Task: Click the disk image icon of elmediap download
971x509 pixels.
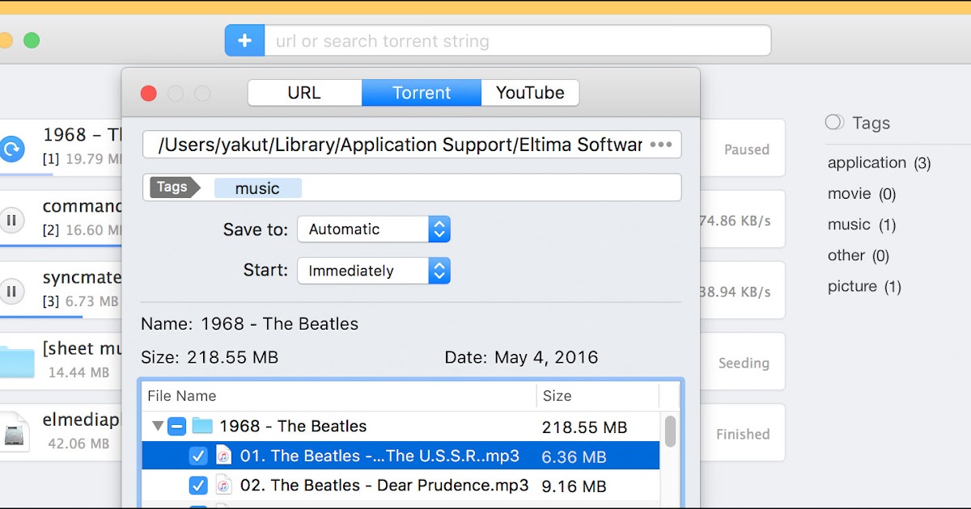Action: pyautogui.click(x=15, y=431)
